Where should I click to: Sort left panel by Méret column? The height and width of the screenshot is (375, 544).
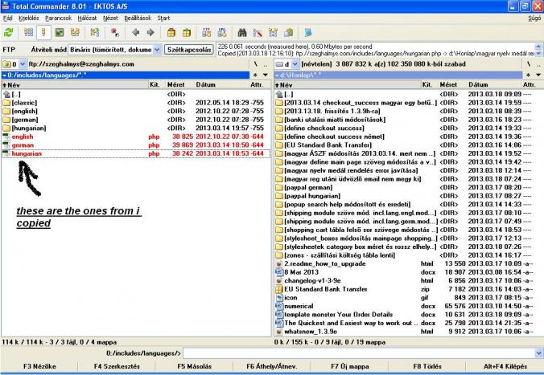point(179,85)
